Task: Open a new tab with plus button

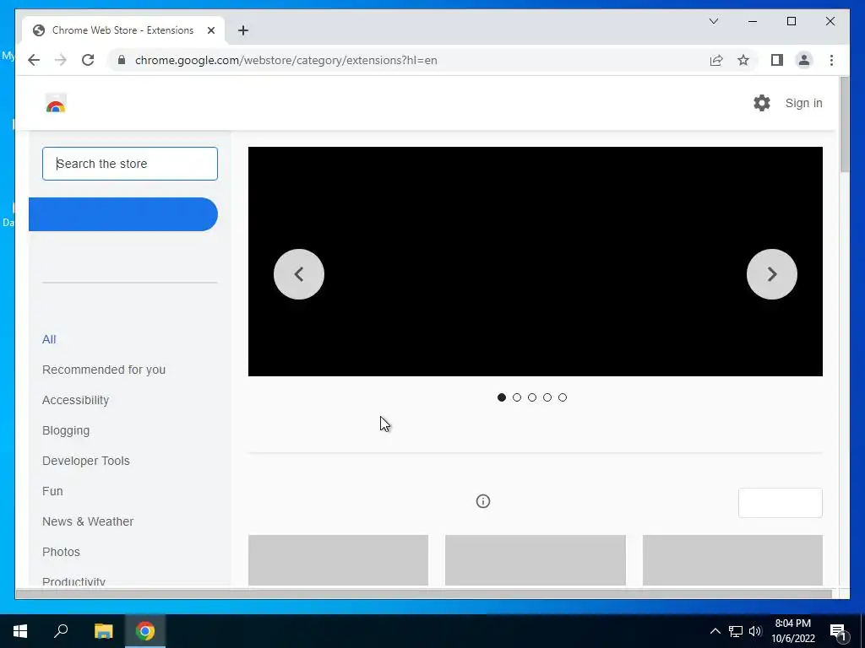Action: 242,30
